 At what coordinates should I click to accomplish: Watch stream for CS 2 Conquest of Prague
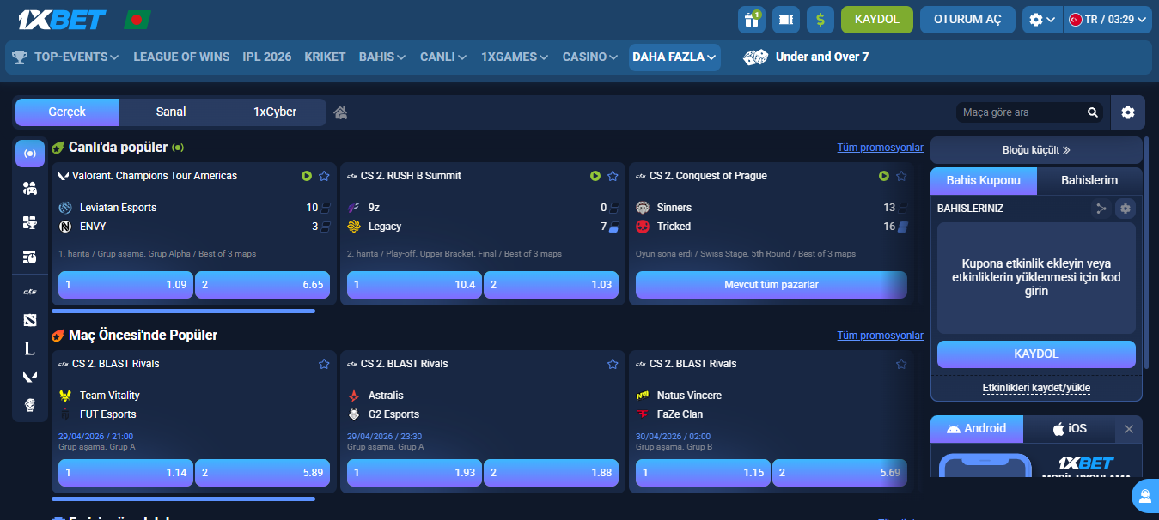click(x=884, y=176)
